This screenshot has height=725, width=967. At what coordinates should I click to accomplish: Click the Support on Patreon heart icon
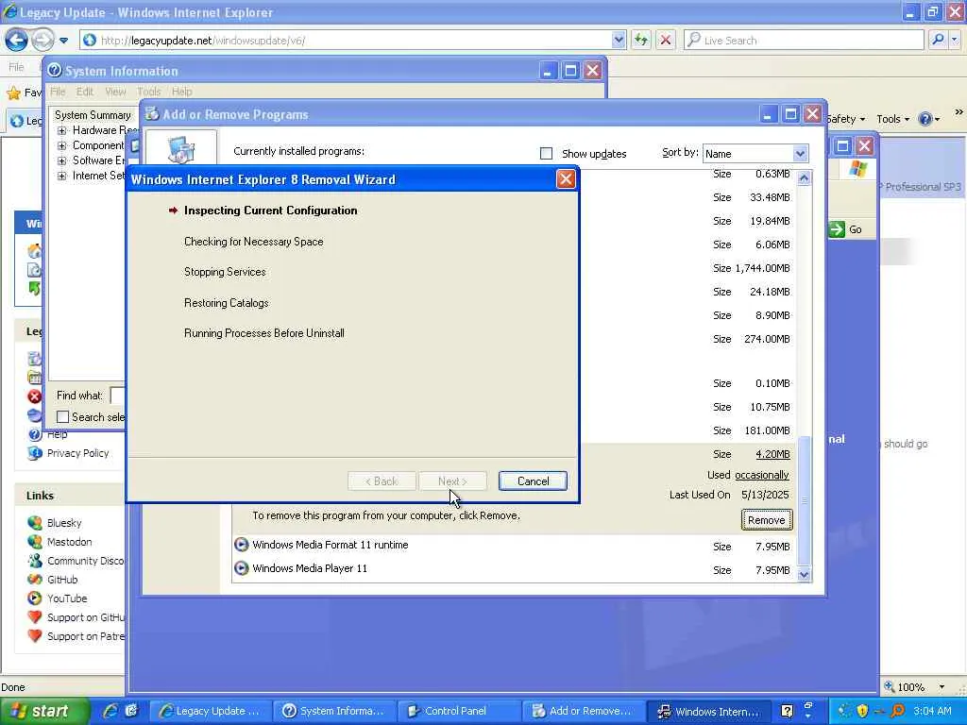point(35,635)
